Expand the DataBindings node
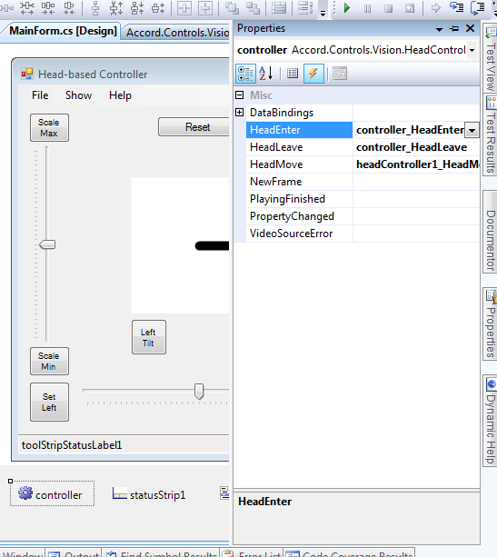Screen dimensions: 497x557 pyautogui.click(x=240, y=113)
